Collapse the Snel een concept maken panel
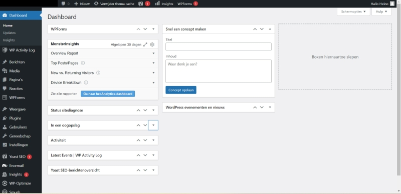Image resolution: width=401 pixels, height=194 pixels. point(270,29)
